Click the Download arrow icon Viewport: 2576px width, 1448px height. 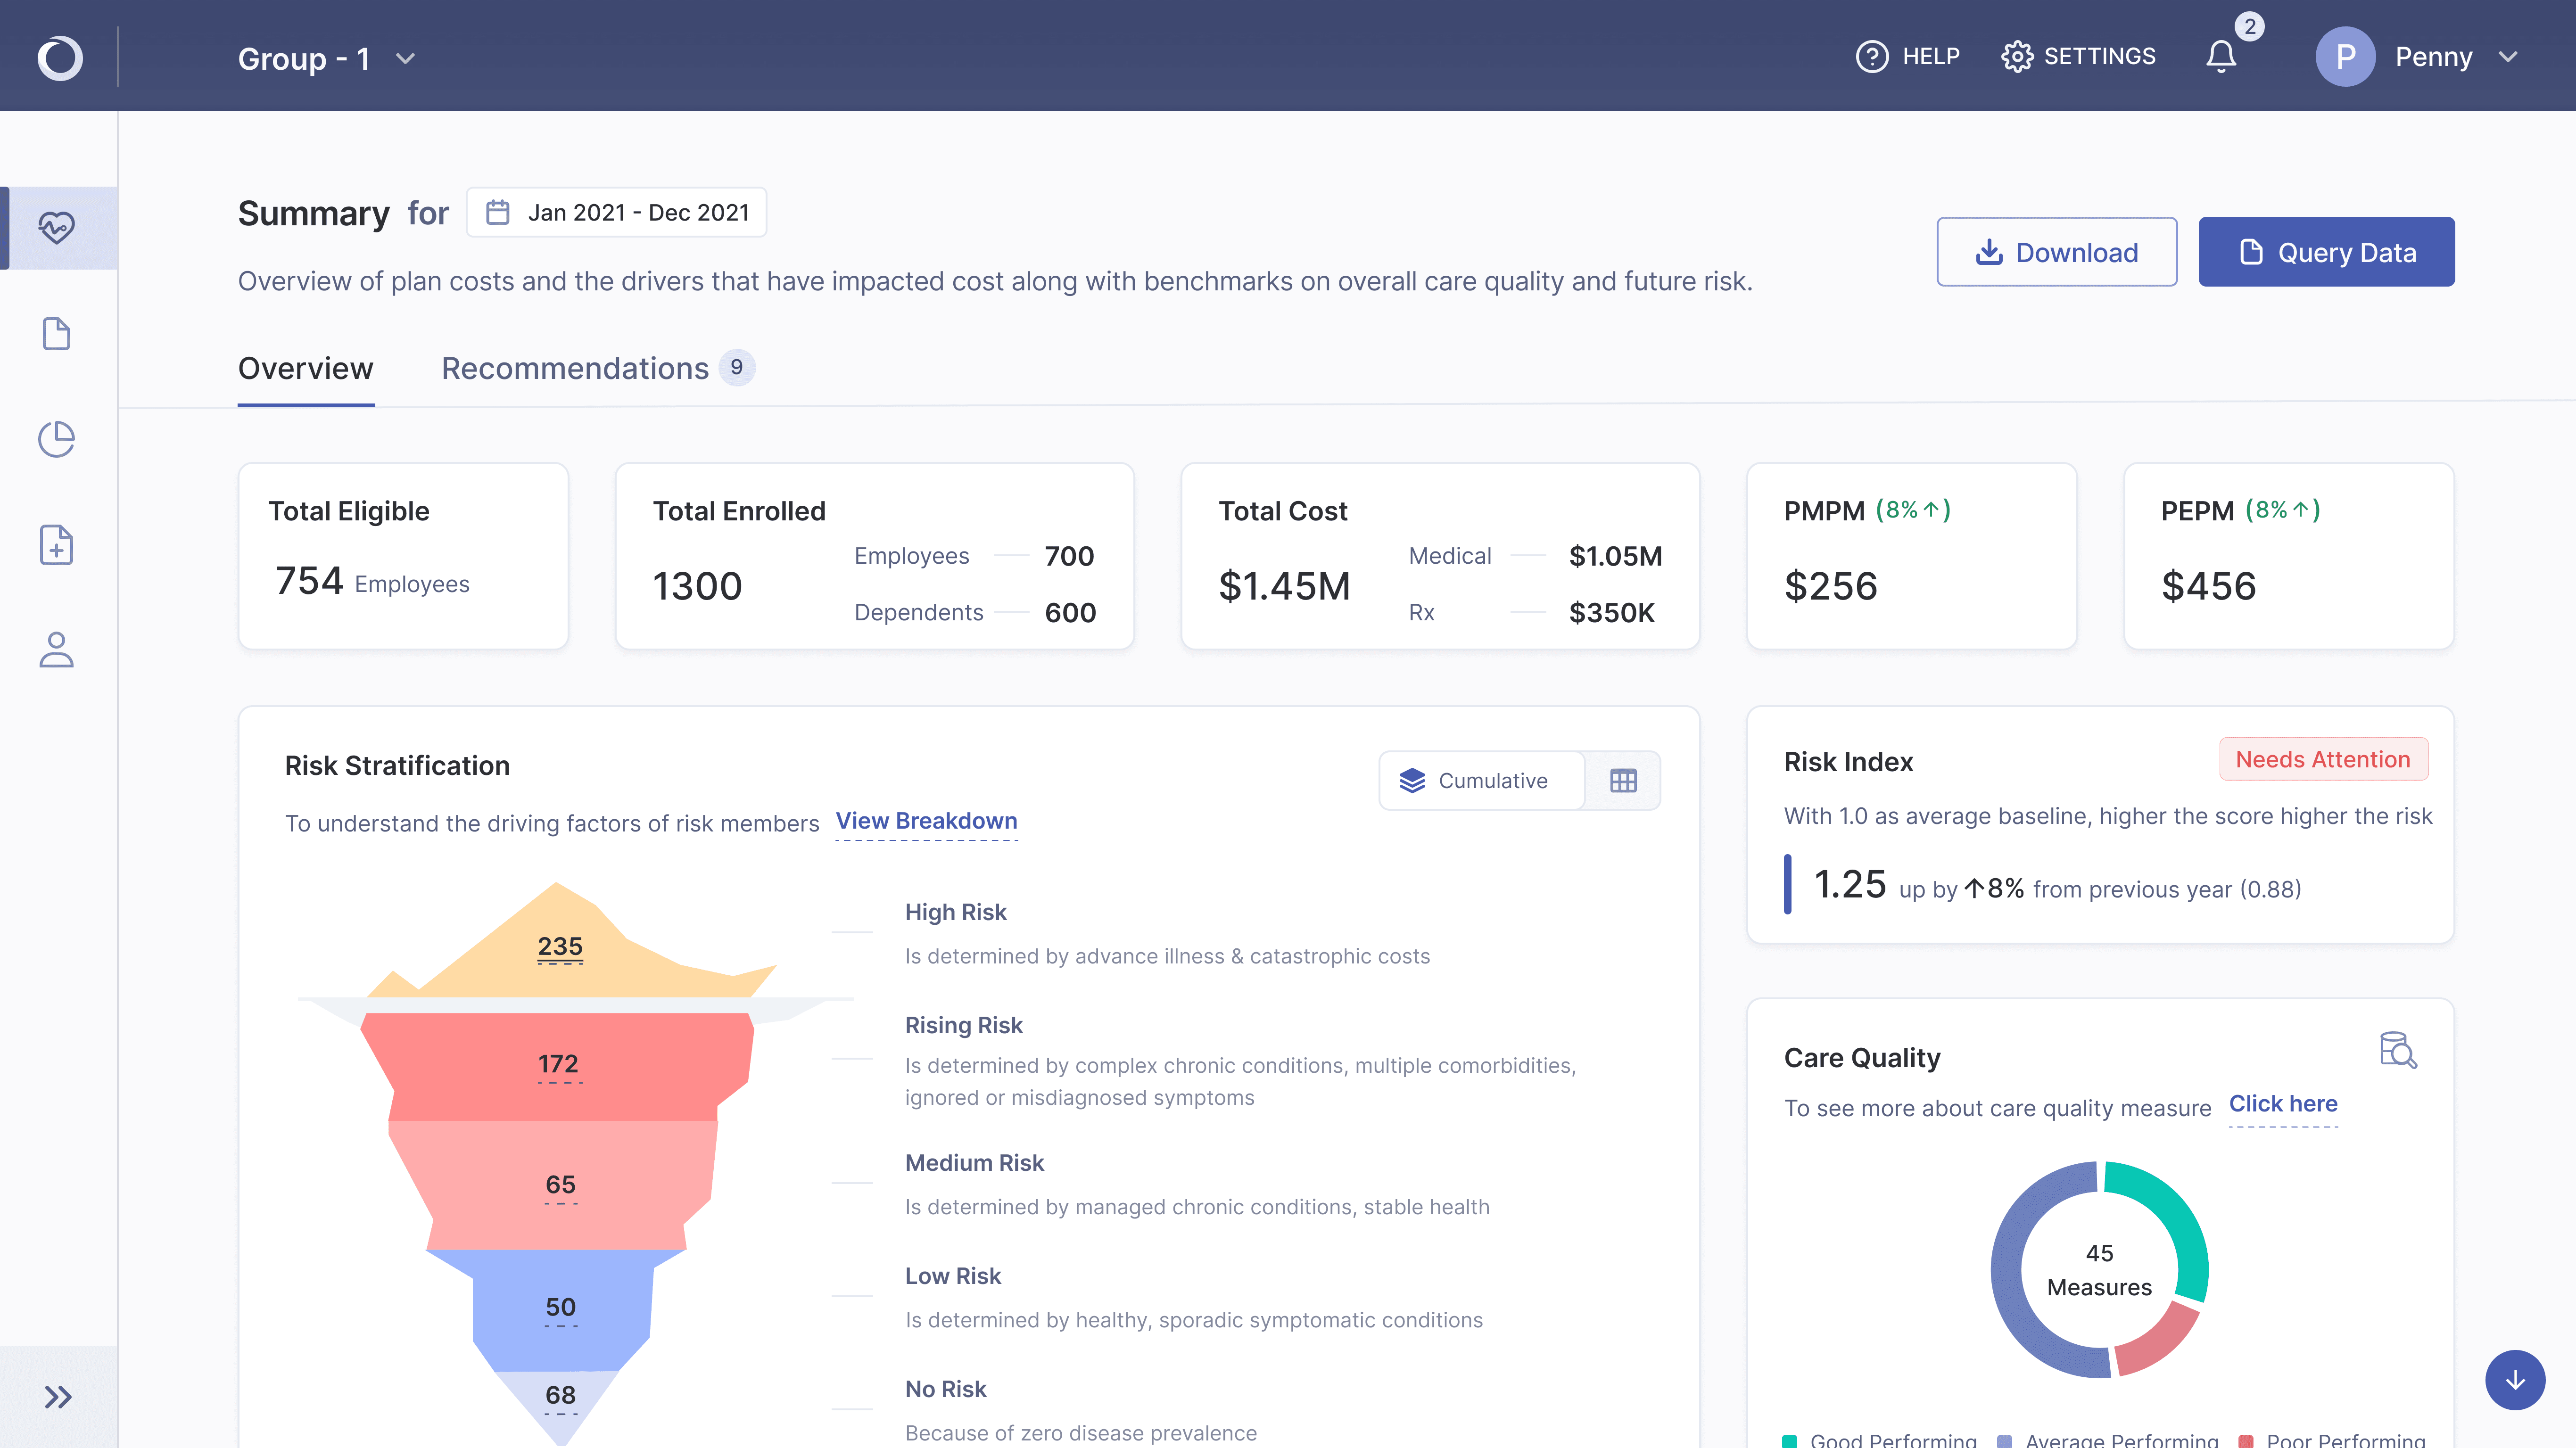pos(1989,252)
